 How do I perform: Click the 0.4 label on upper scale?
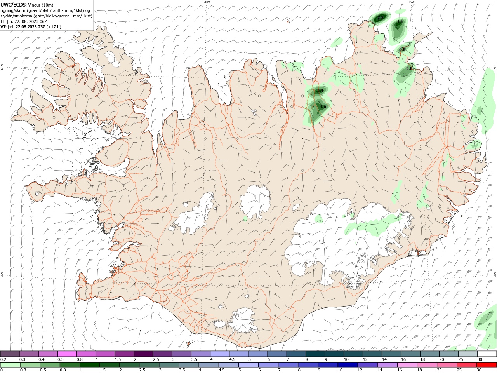pyautogui.click(x=42, y=360)
